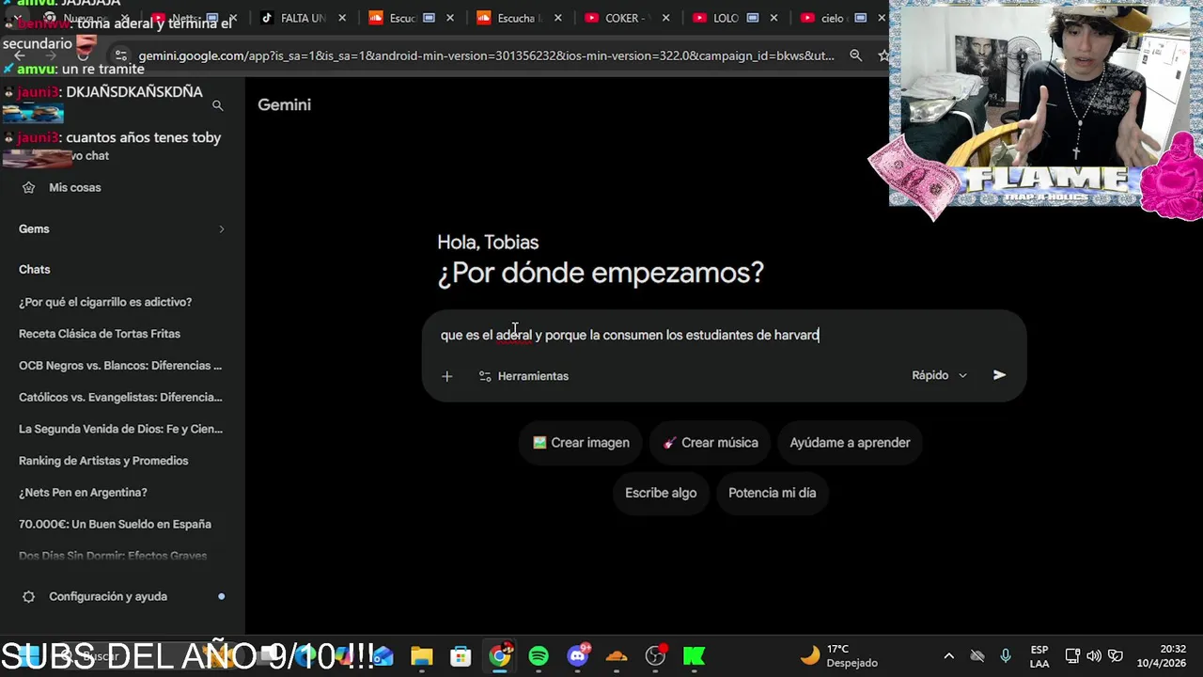Click into the prompt text field
The height and width of the screenshot is (677, 1203).
point(724,335)
